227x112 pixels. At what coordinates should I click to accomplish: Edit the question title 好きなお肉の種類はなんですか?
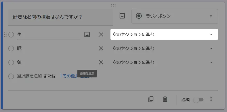(61, 17)
